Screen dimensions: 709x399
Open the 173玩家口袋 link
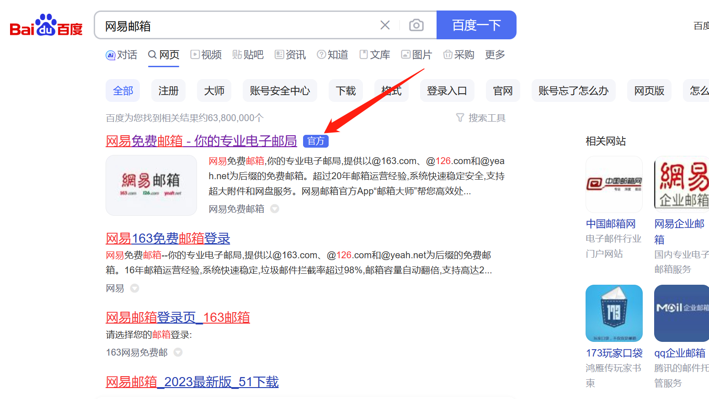(614, 353)
